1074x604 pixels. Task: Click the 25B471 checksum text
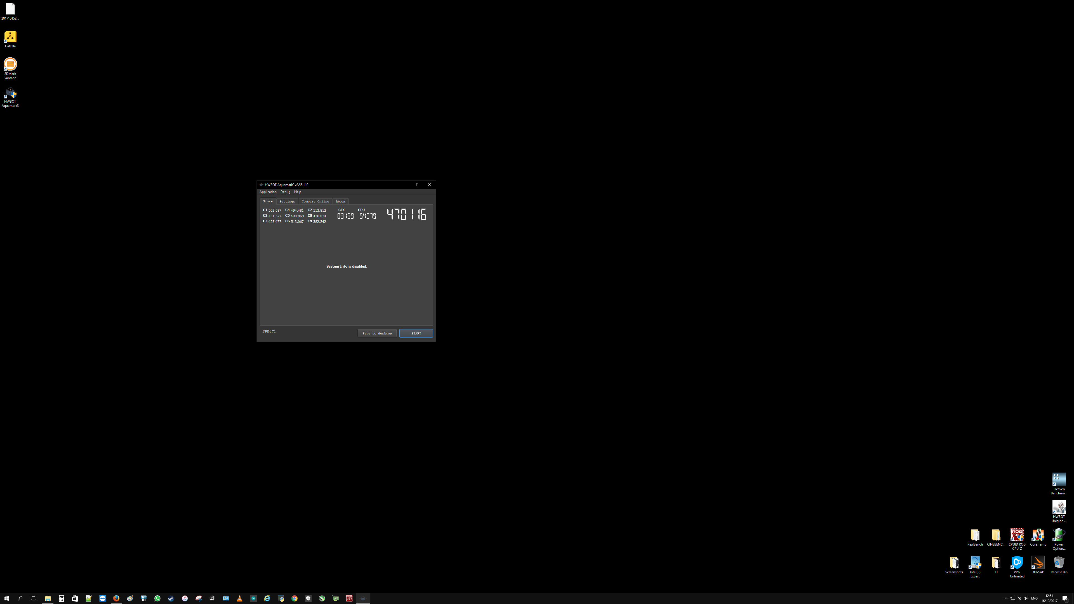coord(269,331)
